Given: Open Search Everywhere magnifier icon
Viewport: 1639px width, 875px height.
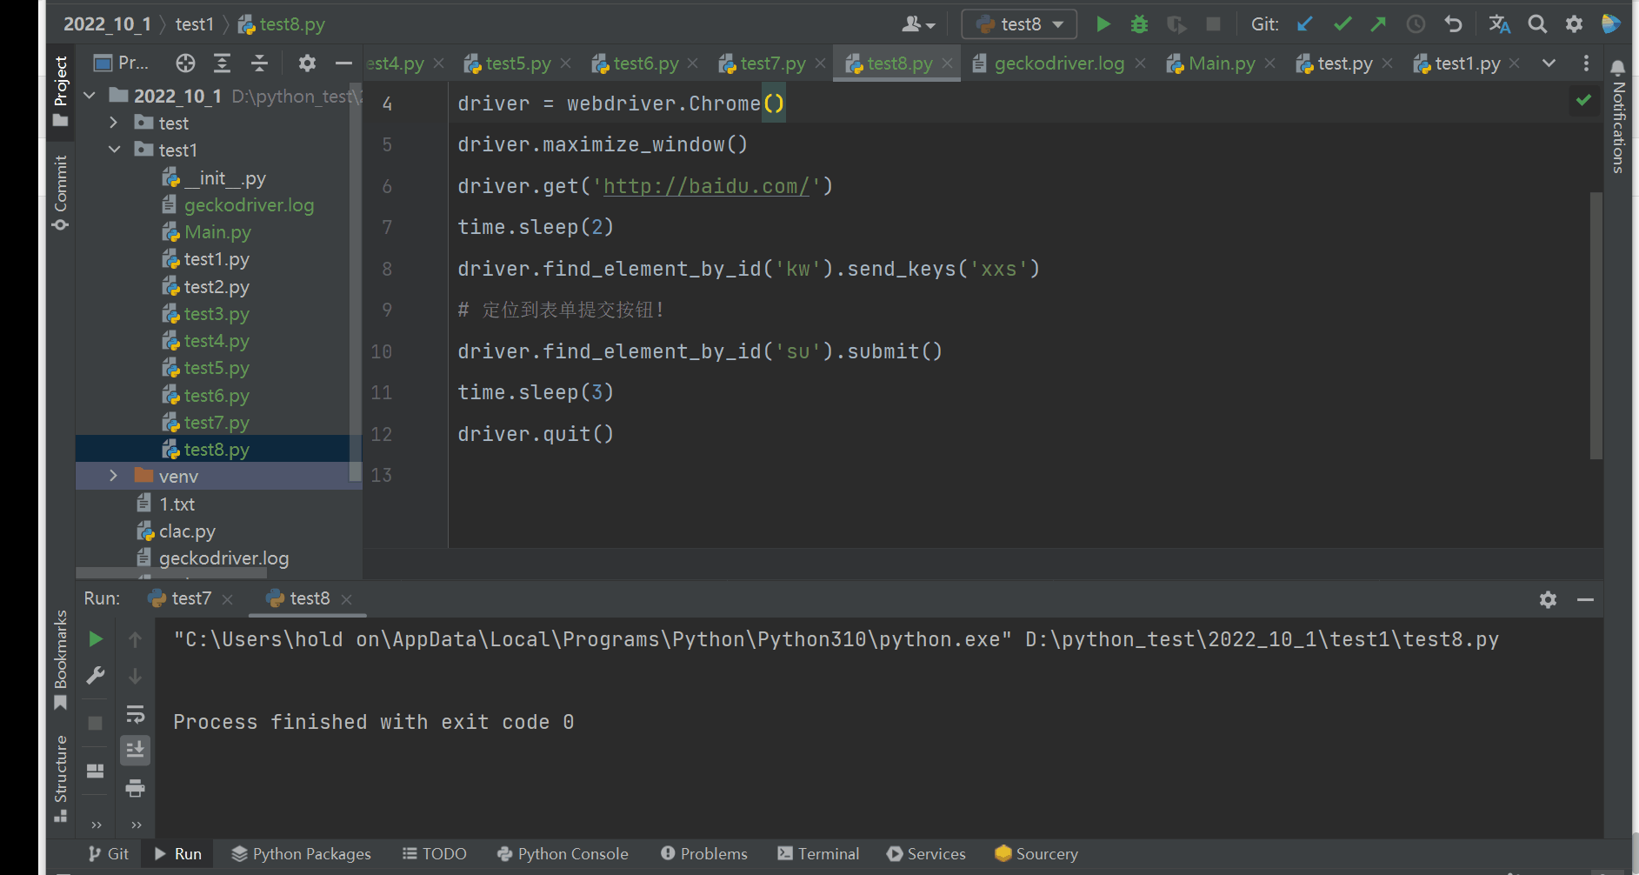Looking at the screenshot, I should pyautogui.click(x=1537, y=24).
